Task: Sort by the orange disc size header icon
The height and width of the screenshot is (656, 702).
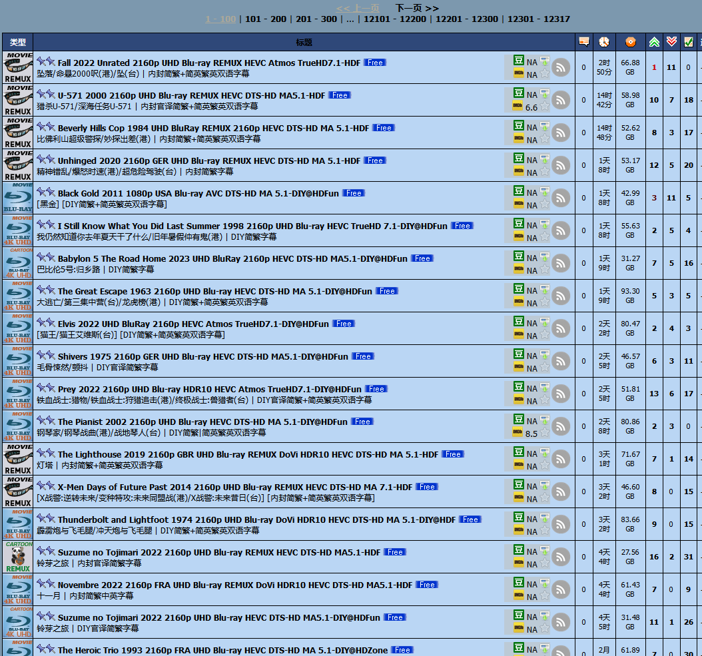Action: pyautogui.click(x=630, y=42)
